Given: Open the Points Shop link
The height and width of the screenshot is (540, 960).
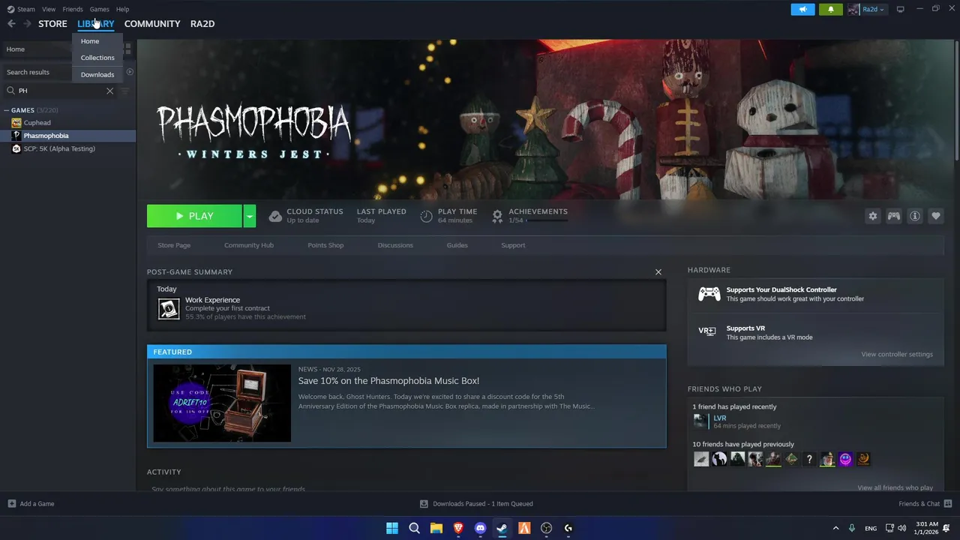Looking at the screenshot, I should (325, 245).
